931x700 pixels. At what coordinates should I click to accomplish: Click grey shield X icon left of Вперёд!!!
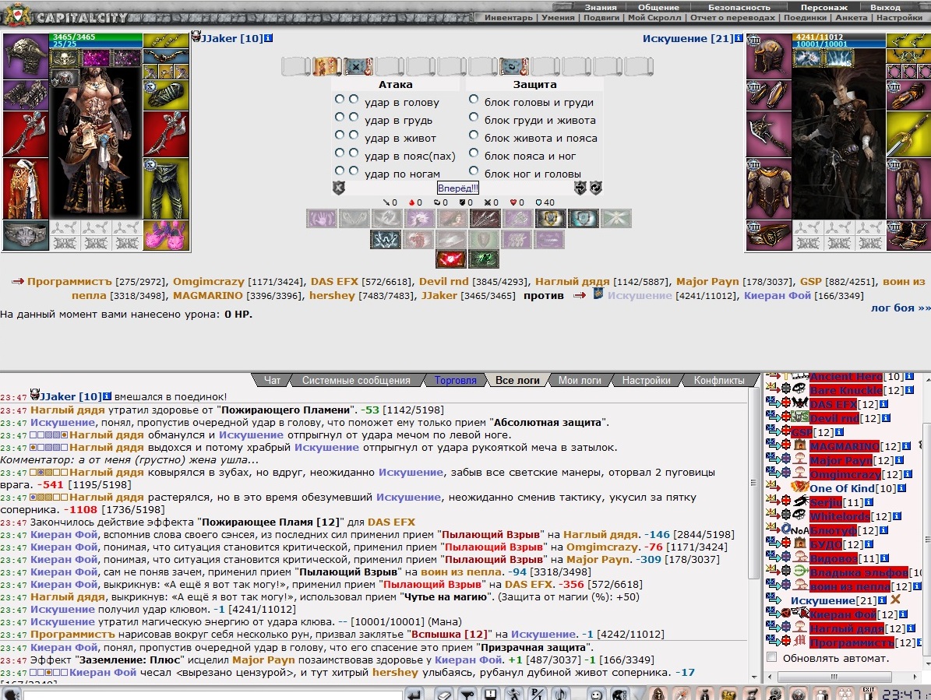(338, 188)
